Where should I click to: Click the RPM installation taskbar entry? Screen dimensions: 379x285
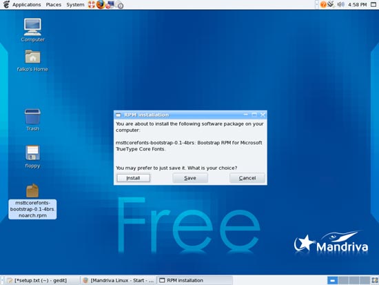[194, 280]
